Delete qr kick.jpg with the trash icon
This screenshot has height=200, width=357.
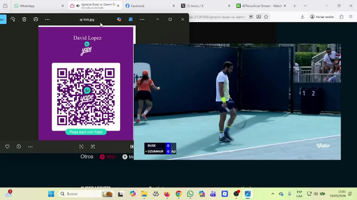tap(24, 19)
